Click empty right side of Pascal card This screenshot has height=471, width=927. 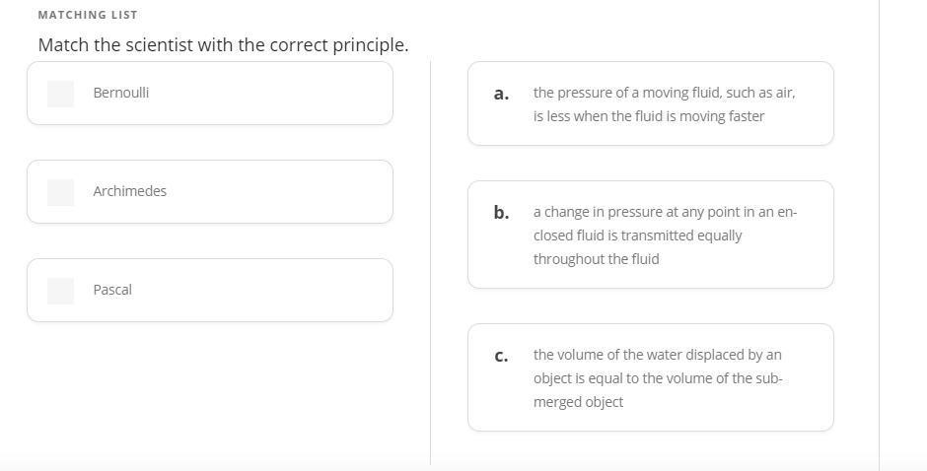296,291
